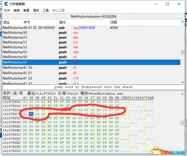Select the push rbx instruction row
Viewport: 187px width, 156px height.
click(x=91, y=37)
